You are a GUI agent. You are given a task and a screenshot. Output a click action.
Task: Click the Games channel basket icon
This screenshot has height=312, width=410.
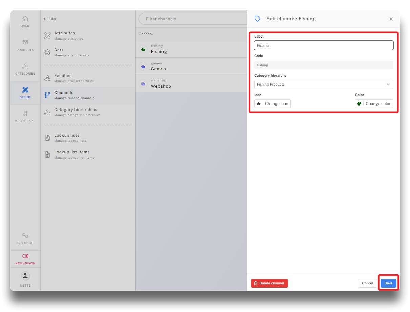point(143,67)
